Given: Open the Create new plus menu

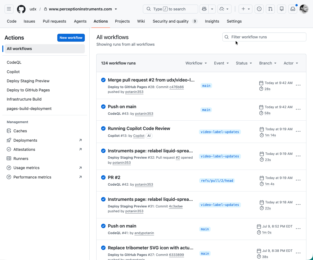Looking at the screenshot, I should click(246, 9).
